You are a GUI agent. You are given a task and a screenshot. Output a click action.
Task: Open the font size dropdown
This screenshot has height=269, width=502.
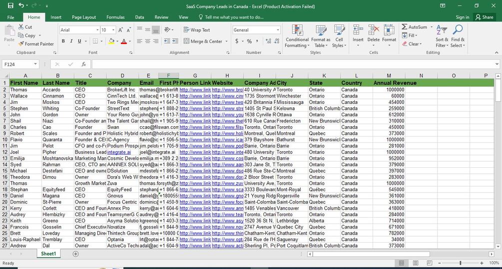point(113,30)
